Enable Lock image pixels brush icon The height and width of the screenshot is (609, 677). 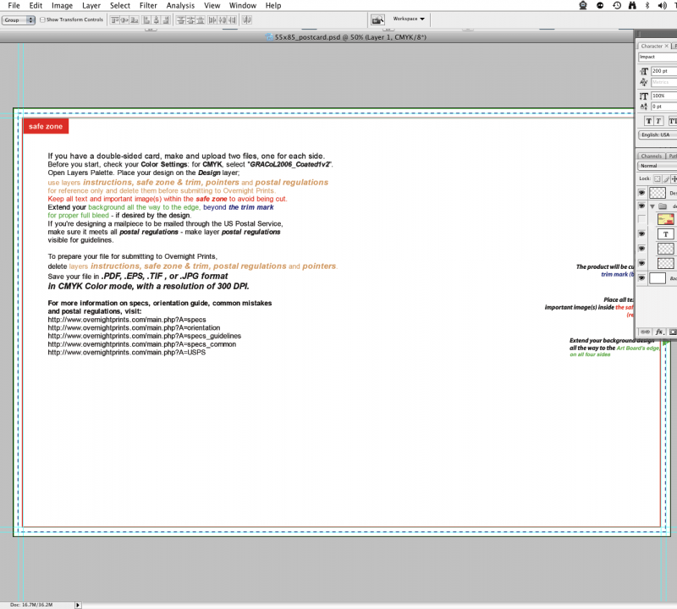coord(666,178)
